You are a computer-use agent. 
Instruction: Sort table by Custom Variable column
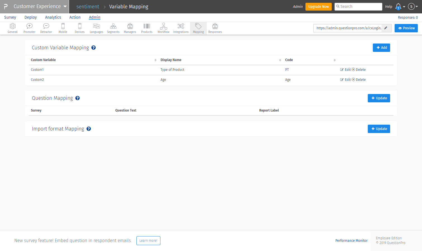point(155,60)
